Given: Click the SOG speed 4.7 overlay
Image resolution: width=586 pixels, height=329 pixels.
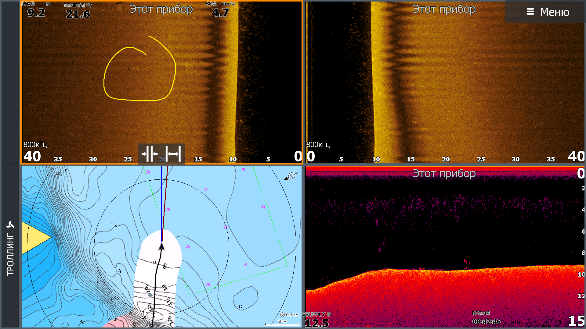Looking at the screenshot, I should pos(220,12).
